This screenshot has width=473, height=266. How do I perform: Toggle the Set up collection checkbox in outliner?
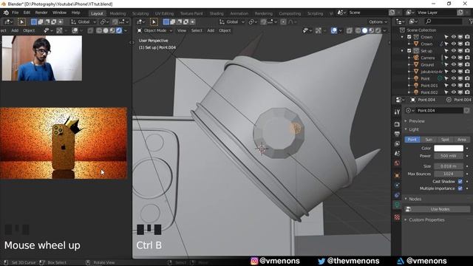409,51
